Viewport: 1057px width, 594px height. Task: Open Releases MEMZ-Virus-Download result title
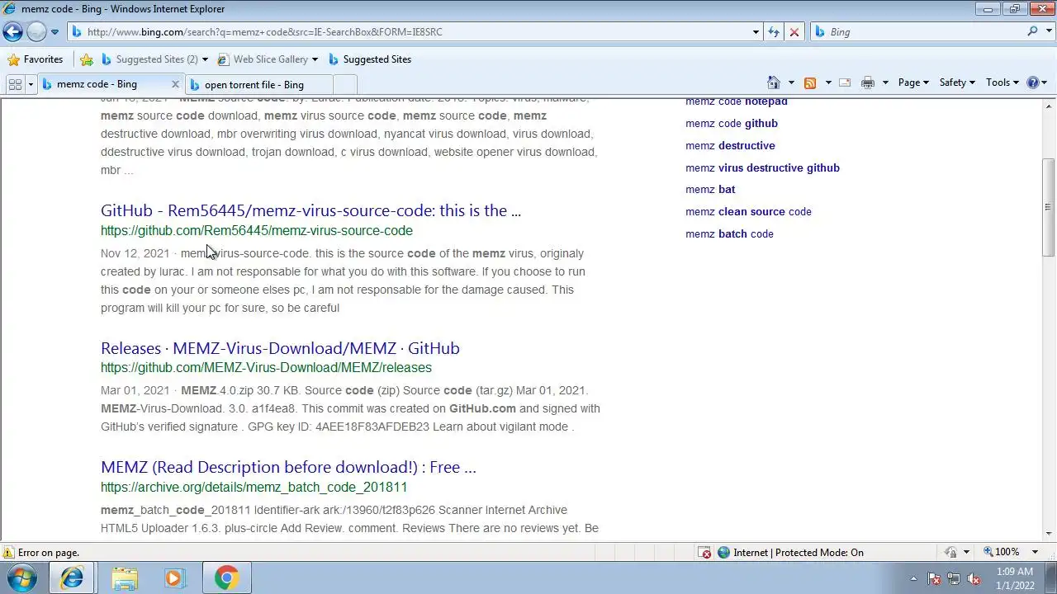click(x=280, y=348)
